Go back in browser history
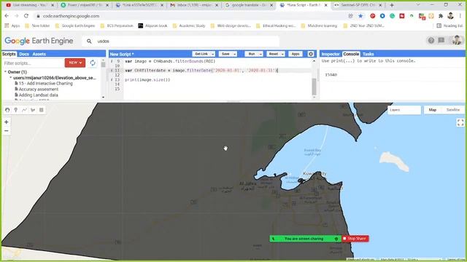This screenshot has width=467, height=262. [7, 16]
